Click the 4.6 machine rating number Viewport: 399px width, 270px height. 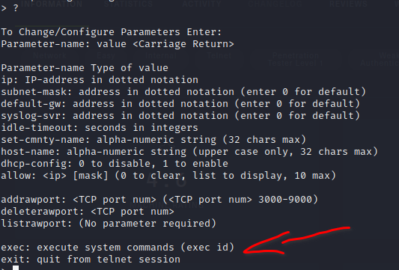[x=166, y=180]
